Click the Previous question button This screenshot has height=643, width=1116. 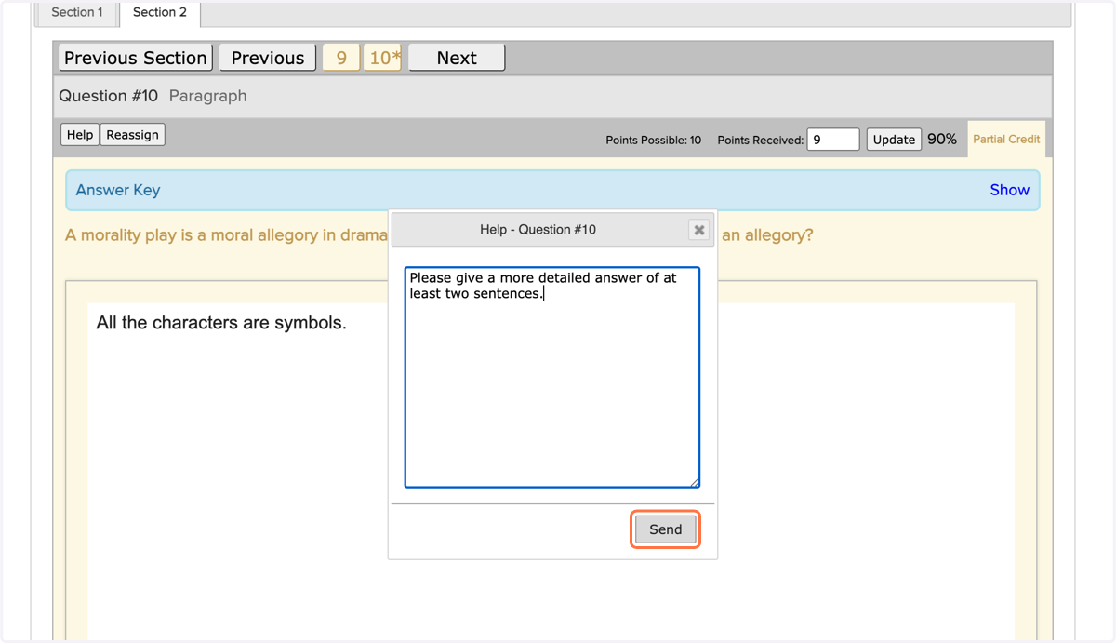268,58
